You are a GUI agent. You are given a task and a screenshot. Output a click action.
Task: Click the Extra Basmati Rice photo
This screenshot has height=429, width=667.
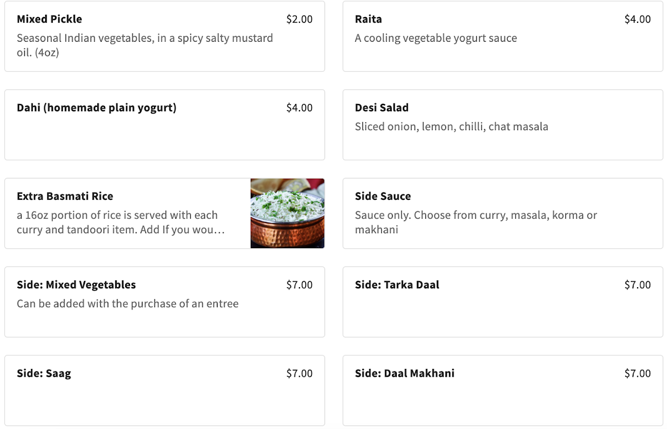pyautogui.click(x=287, y=213)
